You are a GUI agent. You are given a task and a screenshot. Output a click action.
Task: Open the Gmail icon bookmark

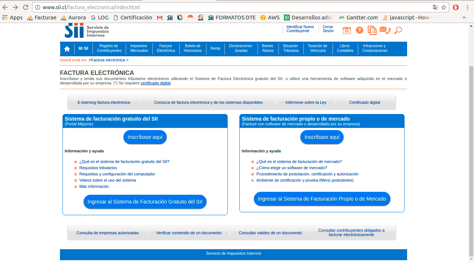click(159, 18)
